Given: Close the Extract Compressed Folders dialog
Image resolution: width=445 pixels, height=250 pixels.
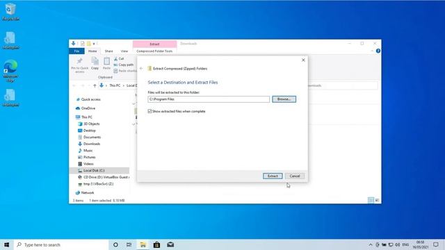Looking at the screenshot, I should [x=303, y=60].
